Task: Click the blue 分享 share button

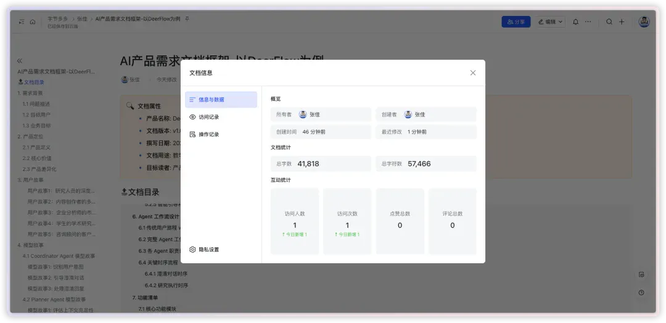Action: 516,22
